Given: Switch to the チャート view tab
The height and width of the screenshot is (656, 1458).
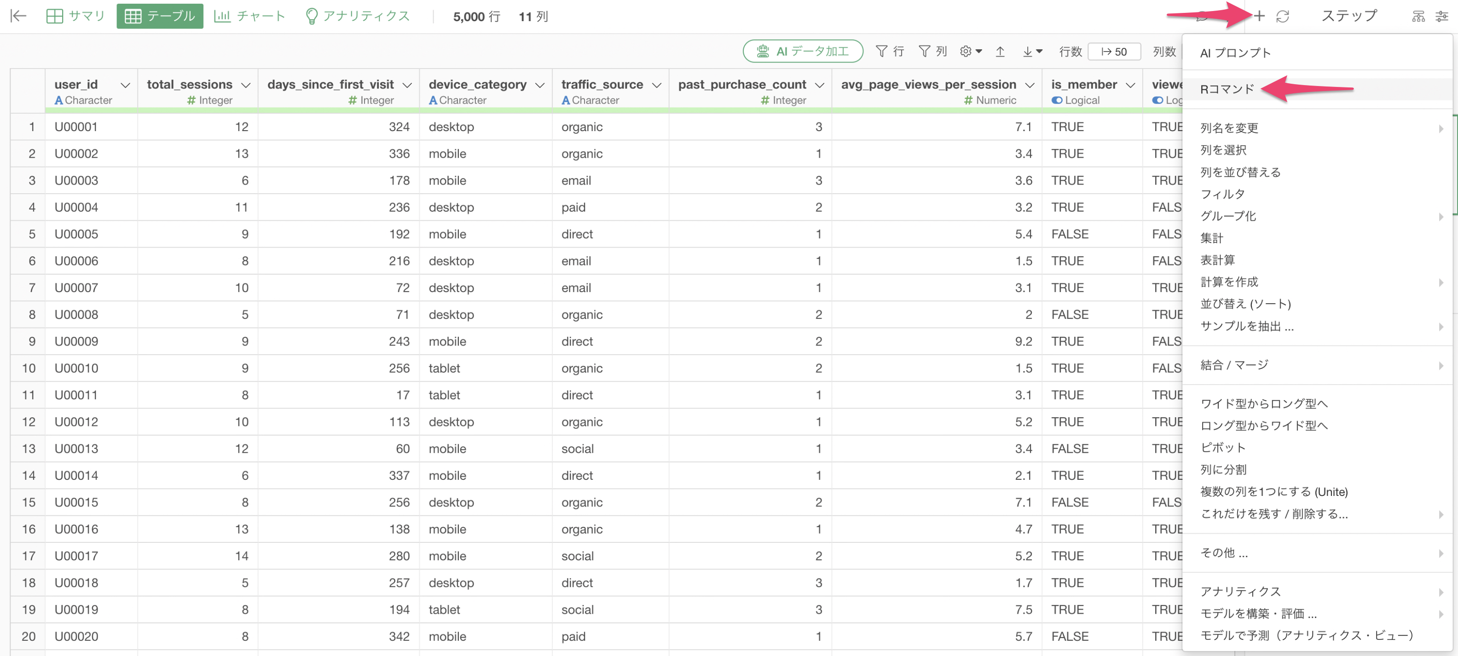Looking at the screenshot, I should click(x=249, y=17).
